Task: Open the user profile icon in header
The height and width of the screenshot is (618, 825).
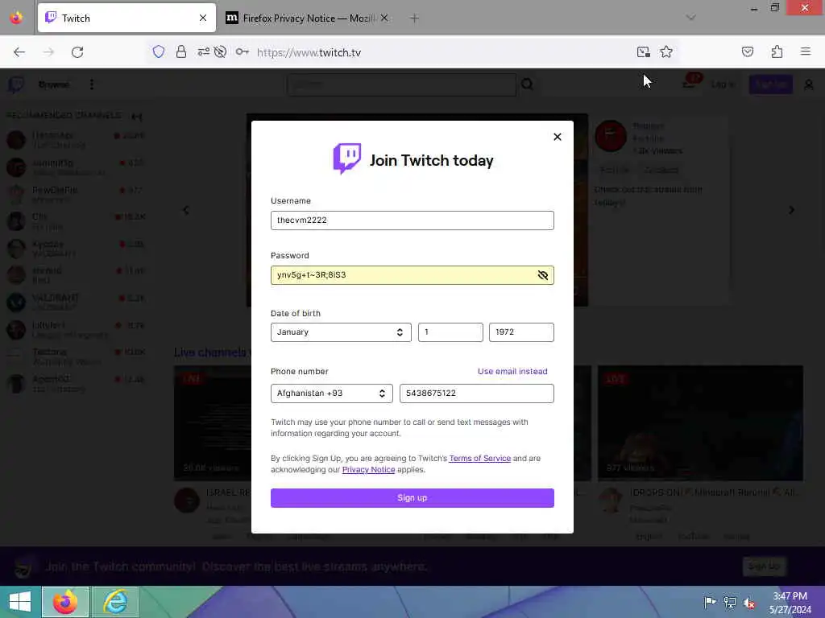Action: coord(808,84)
